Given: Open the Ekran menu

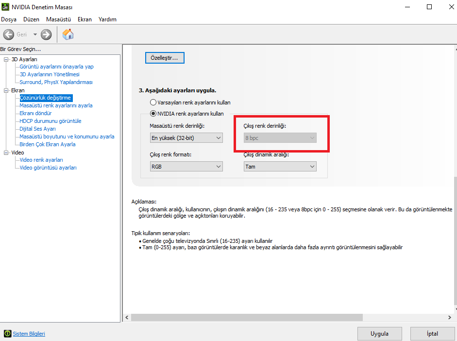Looking at the screenshot, I should pos(85,19).
